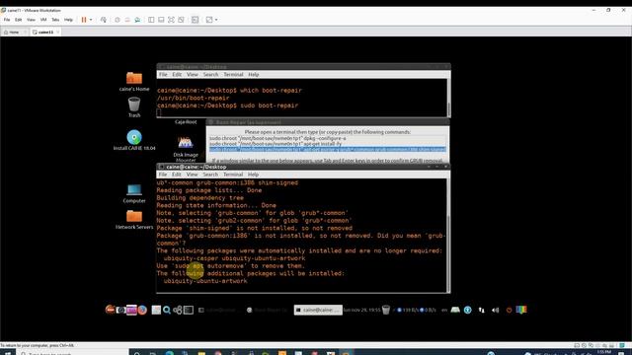This screenshot has width=632, height=355.
Task: Click the magnifier search icon in the CAINE panel
Action: 167,310
